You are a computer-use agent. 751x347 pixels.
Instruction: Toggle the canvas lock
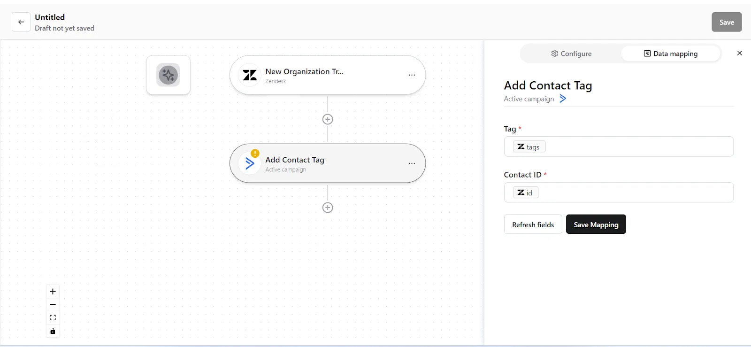[x=53, y=331]
